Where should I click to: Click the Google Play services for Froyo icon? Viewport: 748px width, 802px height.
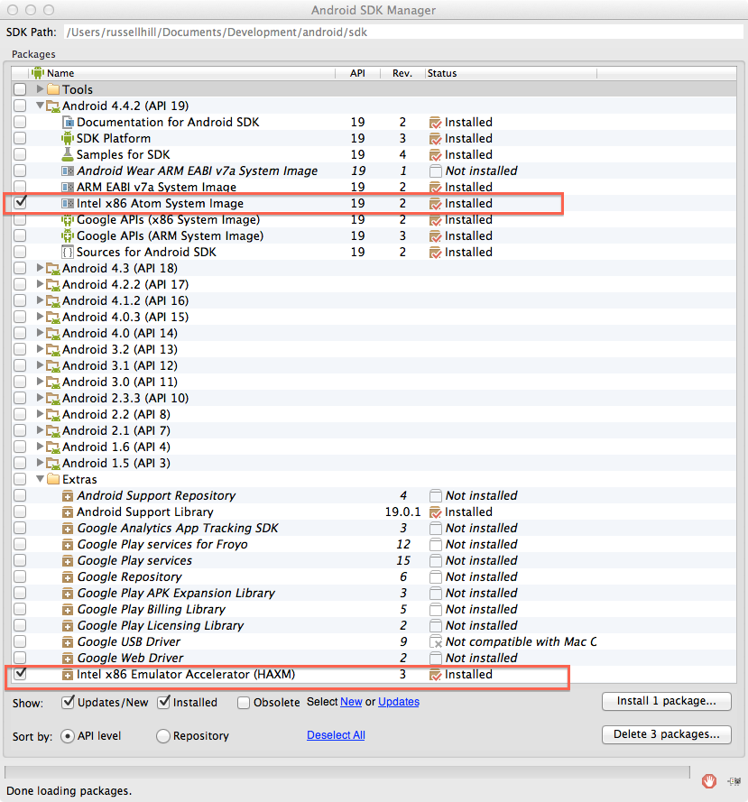coord(68,545)
